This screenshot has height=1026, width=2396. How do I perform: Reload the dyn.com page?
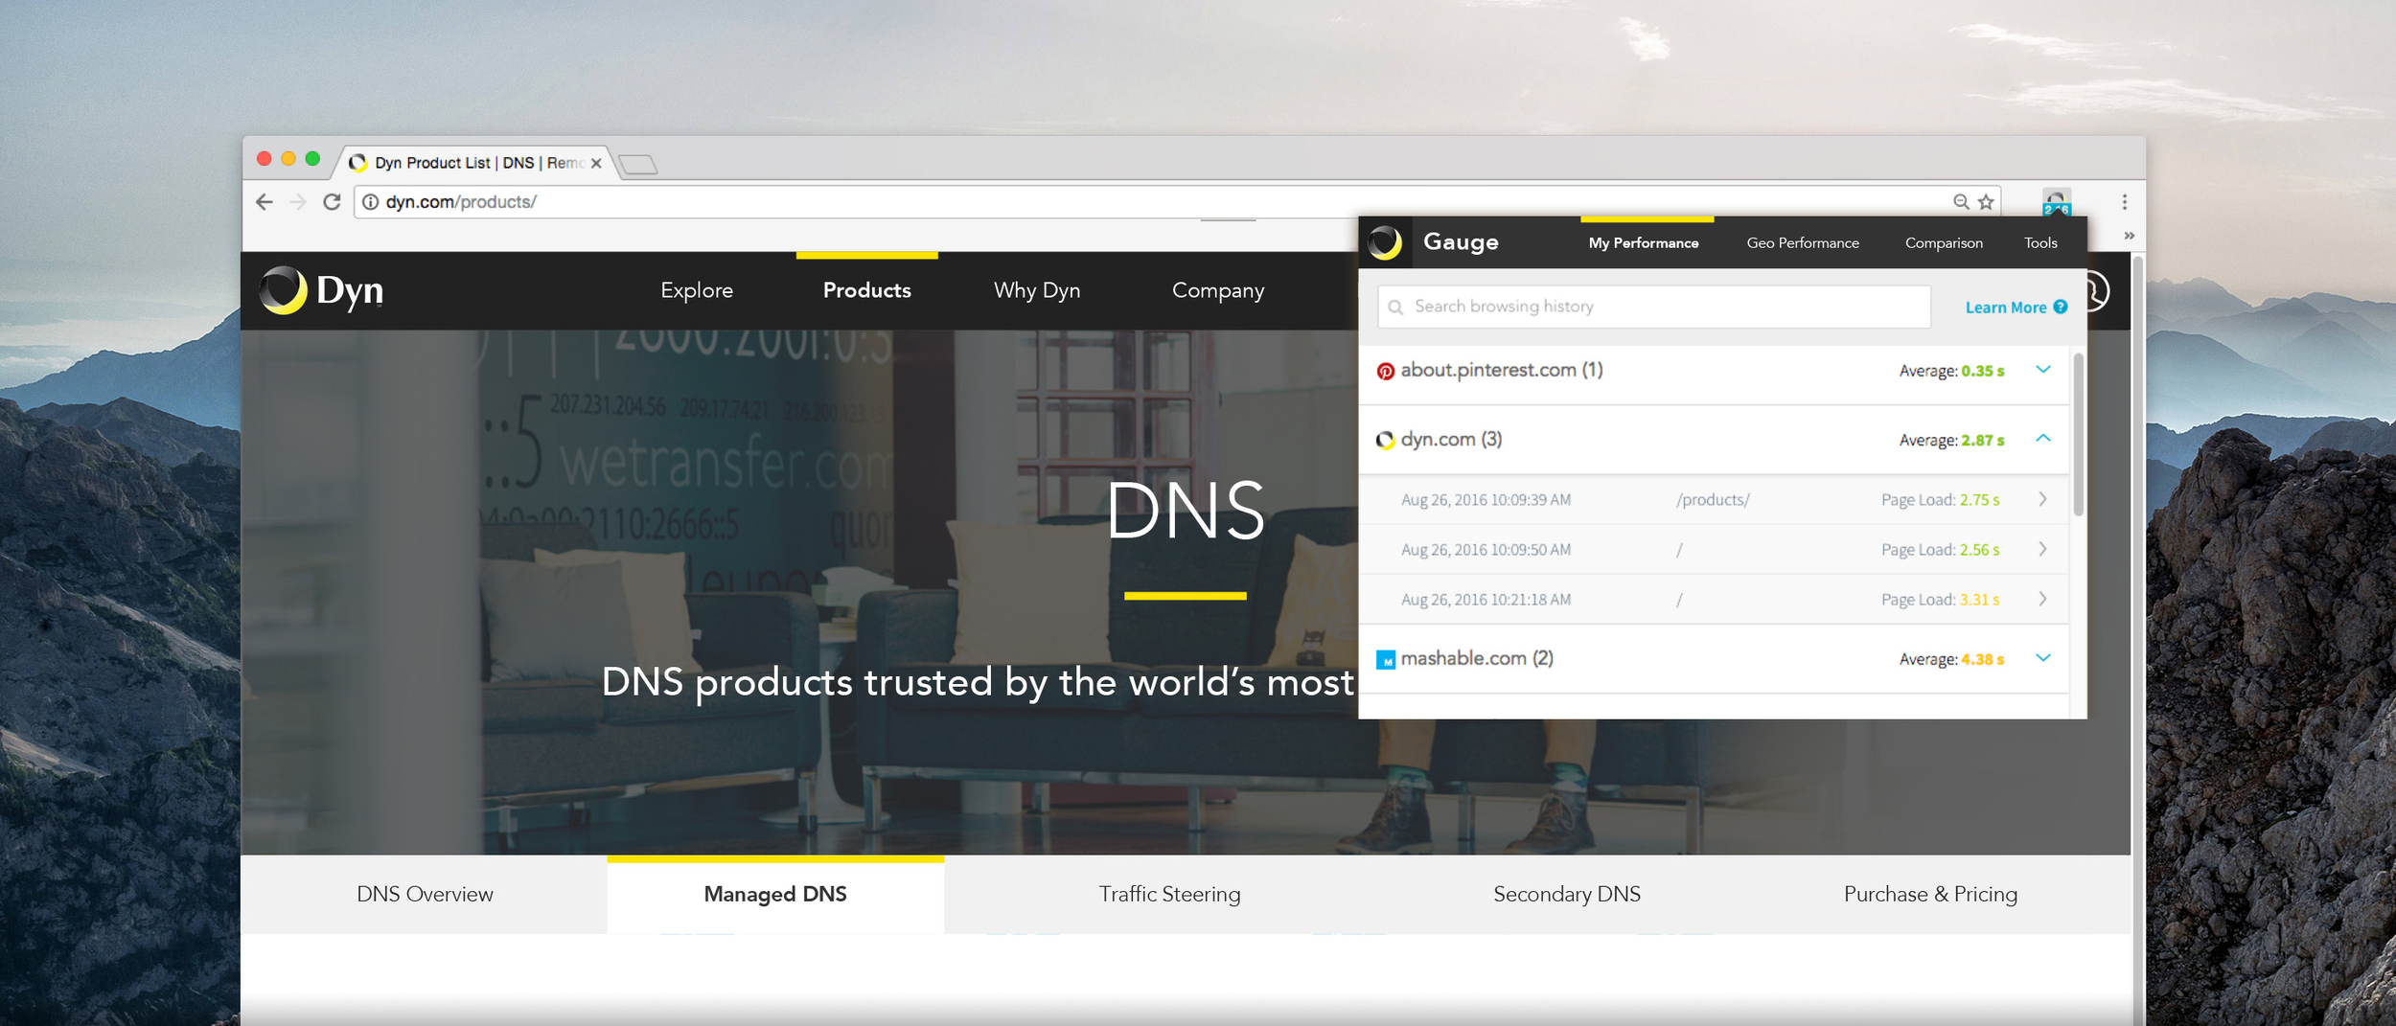[x=332, y=202]
